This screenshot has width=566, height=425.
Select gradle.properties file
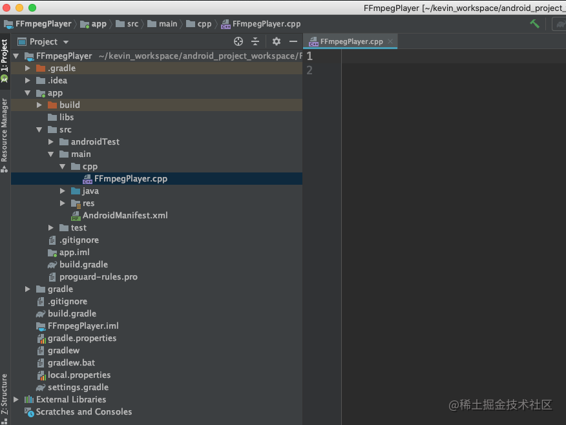pyautogui.click(x=156, y=338)
